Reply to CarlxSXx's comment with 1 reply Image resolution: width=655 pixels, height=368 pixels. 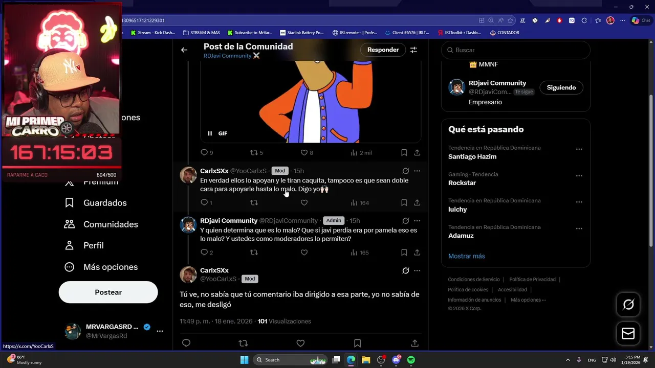point(206,202)
